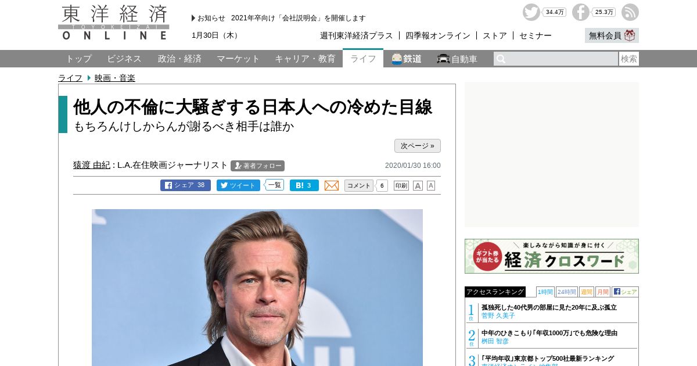This screenshot has height=366, width=697.
Task: Open the キャリア・教育 navigation tab
Action: click(x=305, y=59)
